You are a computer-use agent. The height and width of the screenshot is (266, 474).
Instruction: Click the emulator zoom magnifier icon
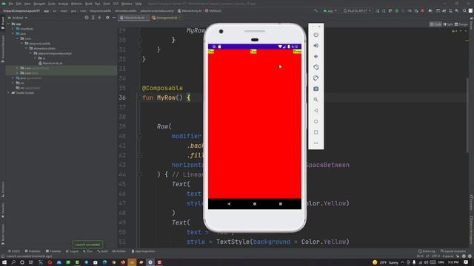(316, 100)
